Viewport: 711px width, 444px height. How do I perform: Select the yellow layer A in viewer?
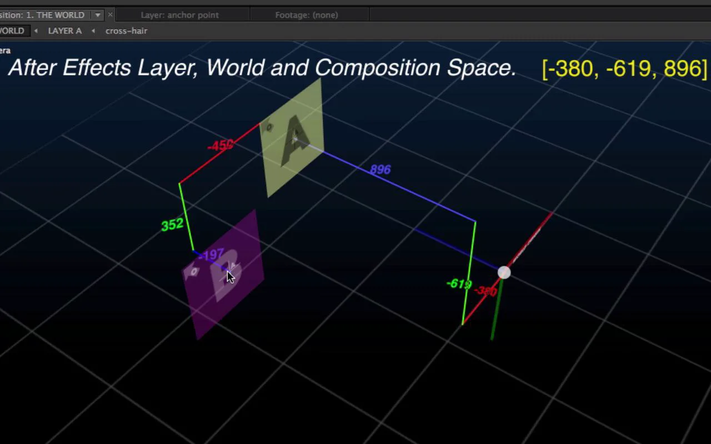(293, 139)
